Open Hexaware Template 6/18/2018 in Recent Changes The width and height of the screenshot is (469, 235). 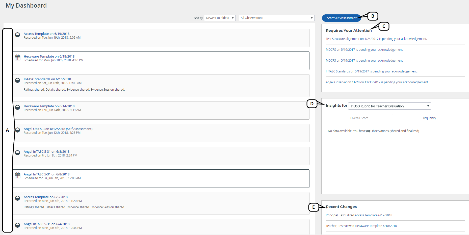[x=376, y=226]
